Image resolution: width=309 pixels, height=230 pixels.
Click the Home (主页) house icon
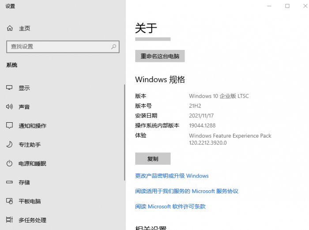(x=10, y=28)
